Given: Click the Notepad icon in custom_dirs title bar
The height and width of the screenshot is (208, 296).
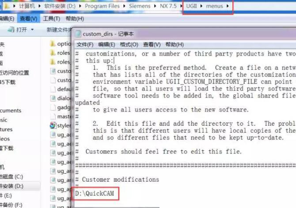Looking at the screenshot, I should click(79, 34).
